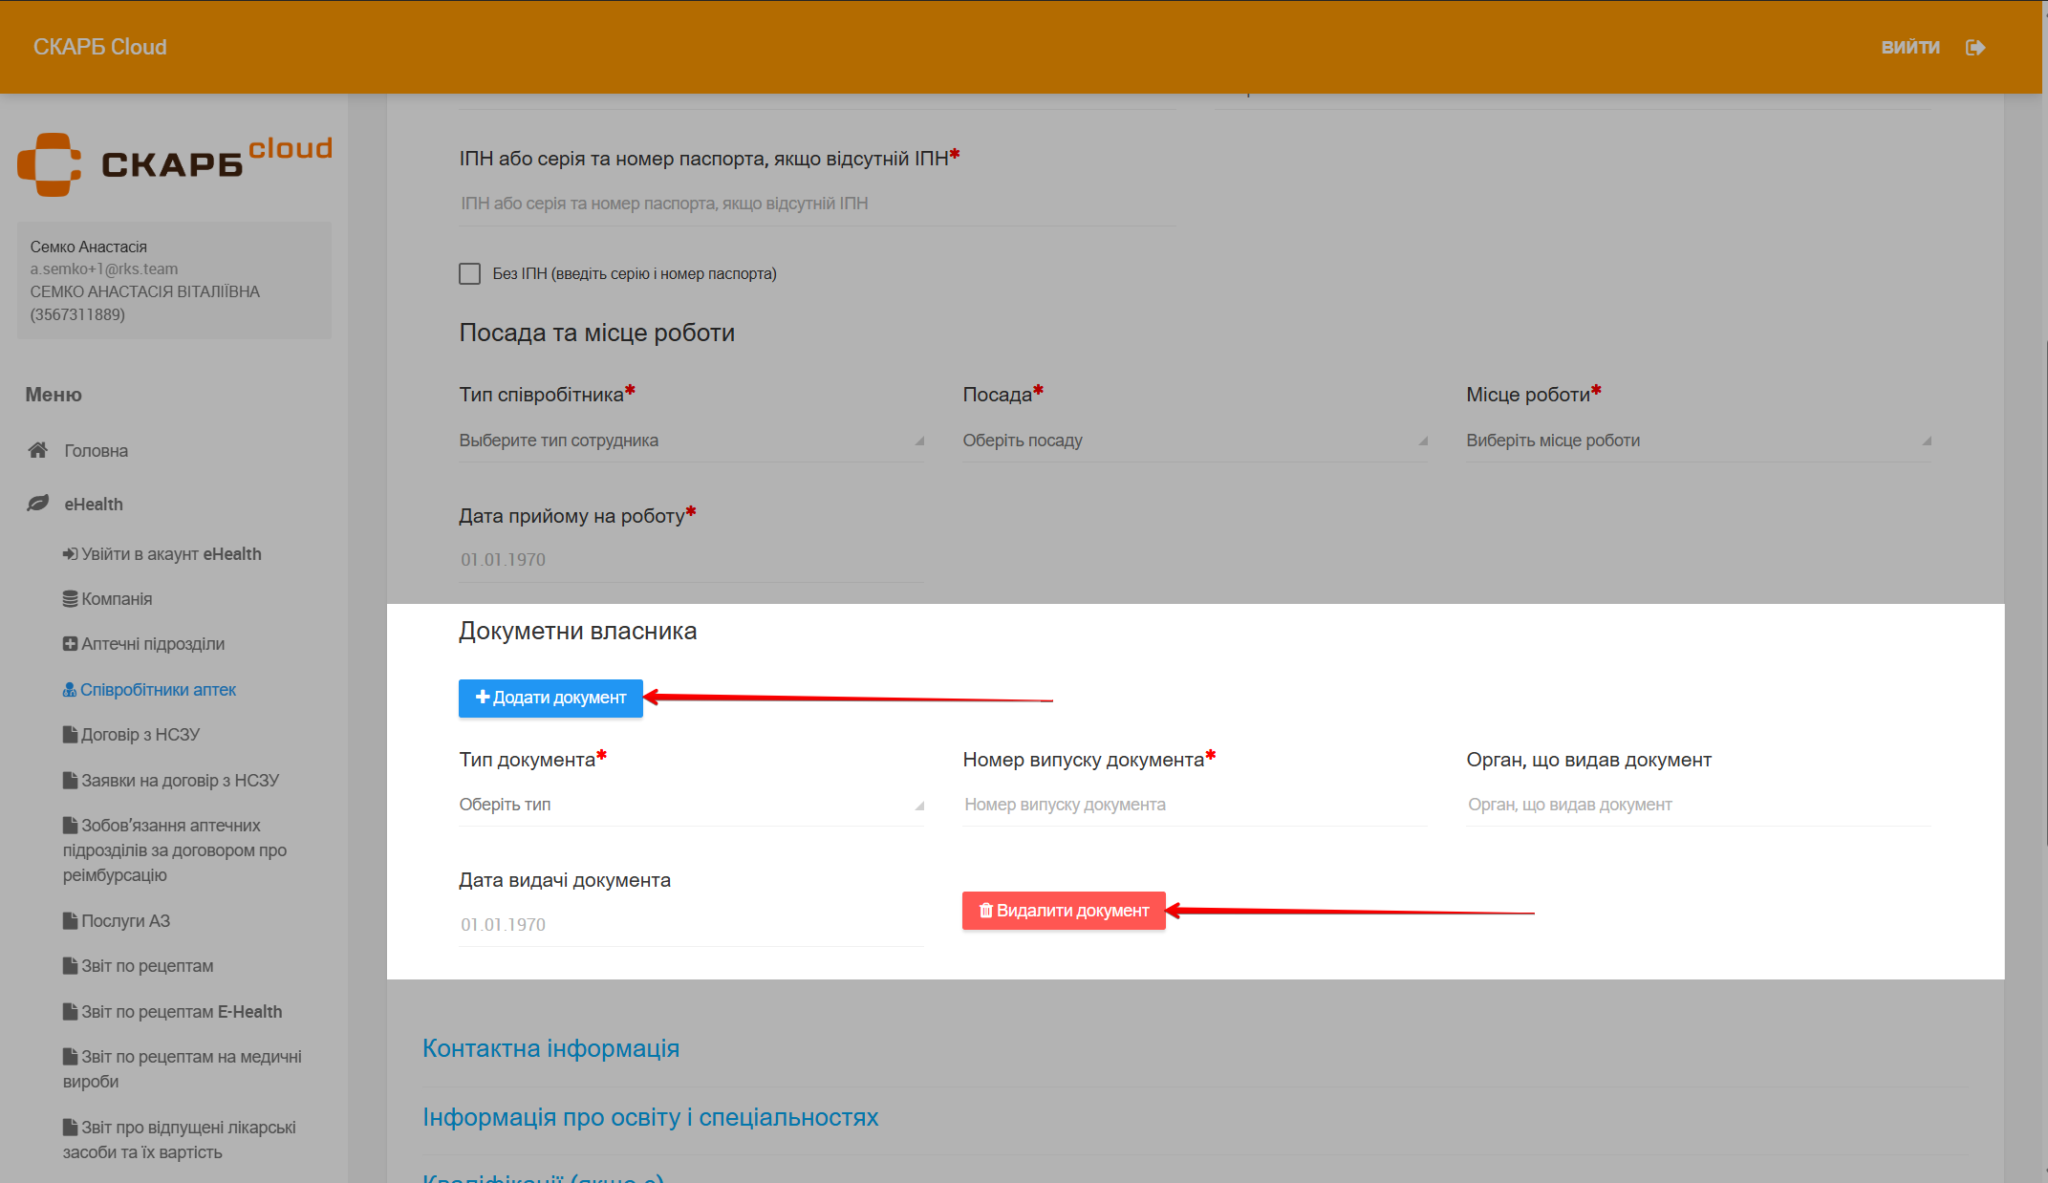
Task: Open Договір з НСЗУ menu item
Action: [x=140, y=735]
